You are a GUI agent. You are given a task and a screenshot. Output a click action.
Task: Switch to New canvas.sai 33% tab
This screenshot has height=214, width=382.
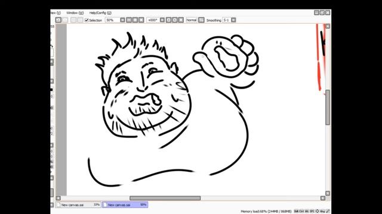78,204
